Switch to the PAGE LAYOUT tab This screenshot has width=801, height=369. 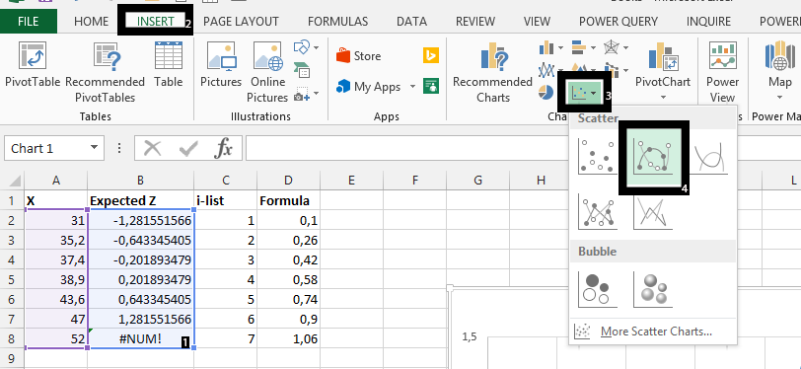(x=241, y=22)
